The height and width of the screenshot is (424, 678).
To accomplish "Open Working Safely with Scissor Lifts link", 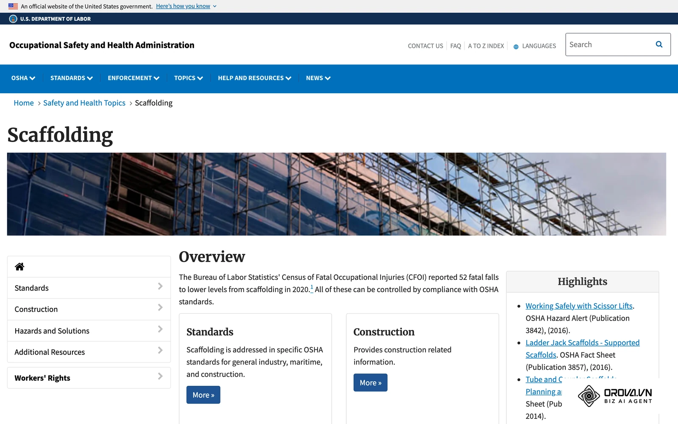I will 579,306.
